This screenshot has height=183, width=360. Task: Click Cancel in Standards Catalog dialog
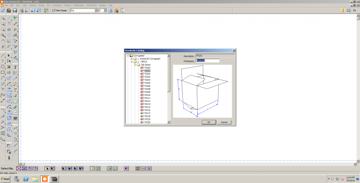pyautogui.click(x=224, y=122)
